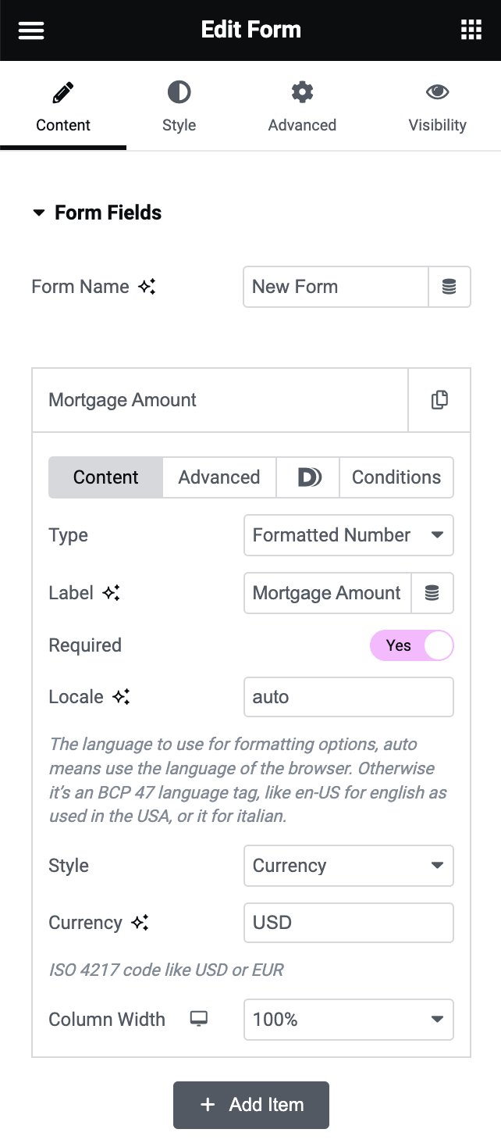Click the responsive monitor icon beside Column Width

pos(200,1020)
